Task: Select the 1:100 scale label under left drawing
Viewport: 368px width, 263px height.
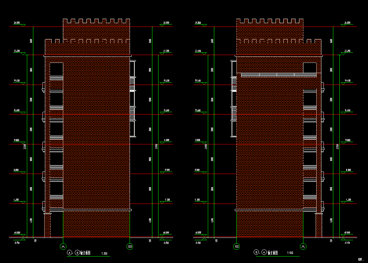Action: click(104, 253)
